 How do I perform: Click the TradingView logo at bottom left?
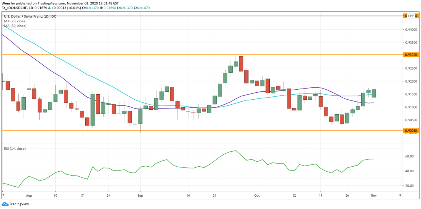(15, 204)
